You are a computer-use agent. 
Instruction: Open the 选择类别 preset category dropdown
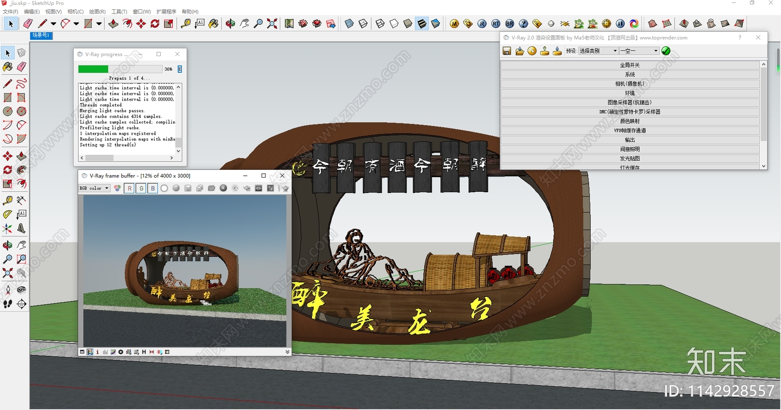click(598, 51)
